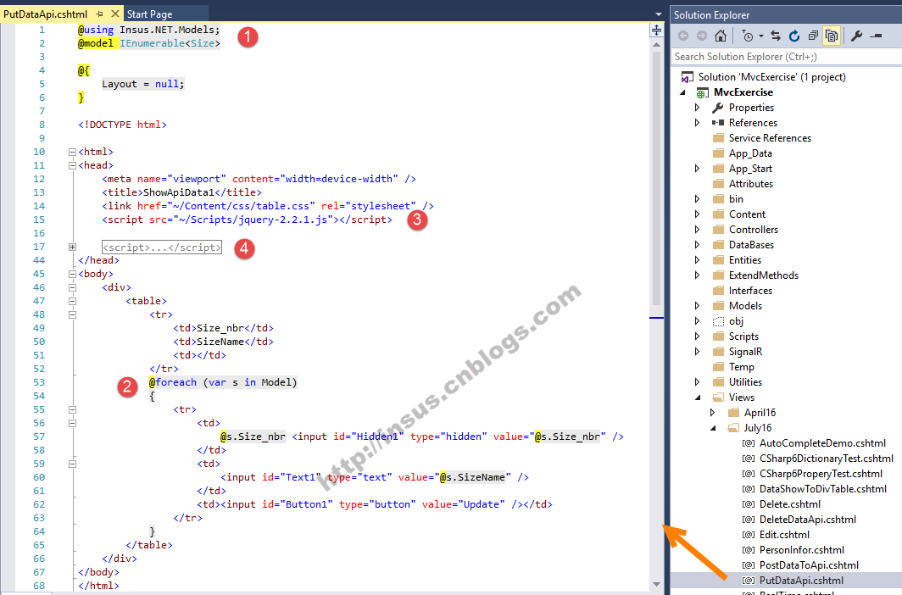Viewport: 902px width, 595px height.
Task: Click the Preview Selected Items dash icon
Action: coord(876,36)
